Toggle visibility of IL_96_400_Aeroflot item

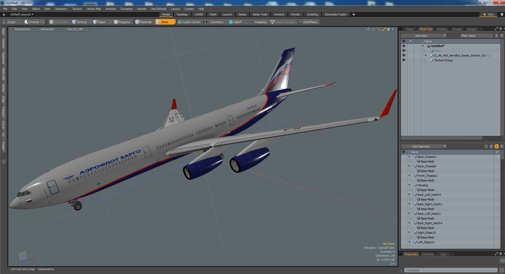(403, 55)
